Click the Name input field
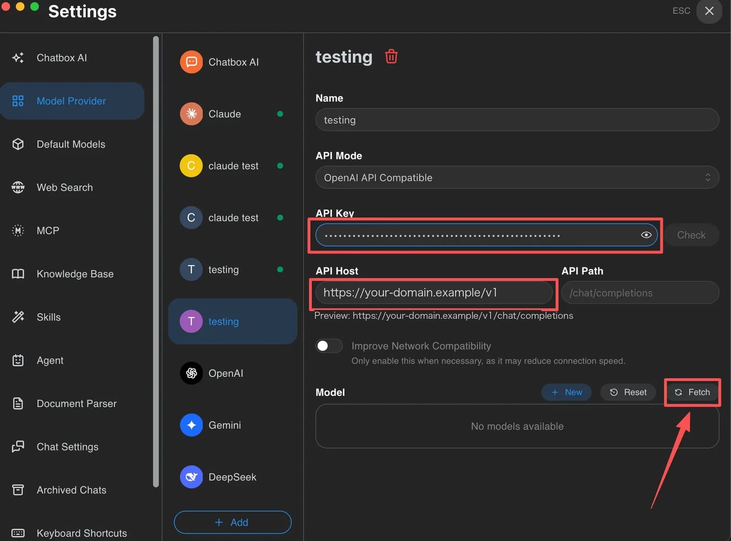Image resolution: width=731 pixels, height=541 pixels. click(517, 120)
